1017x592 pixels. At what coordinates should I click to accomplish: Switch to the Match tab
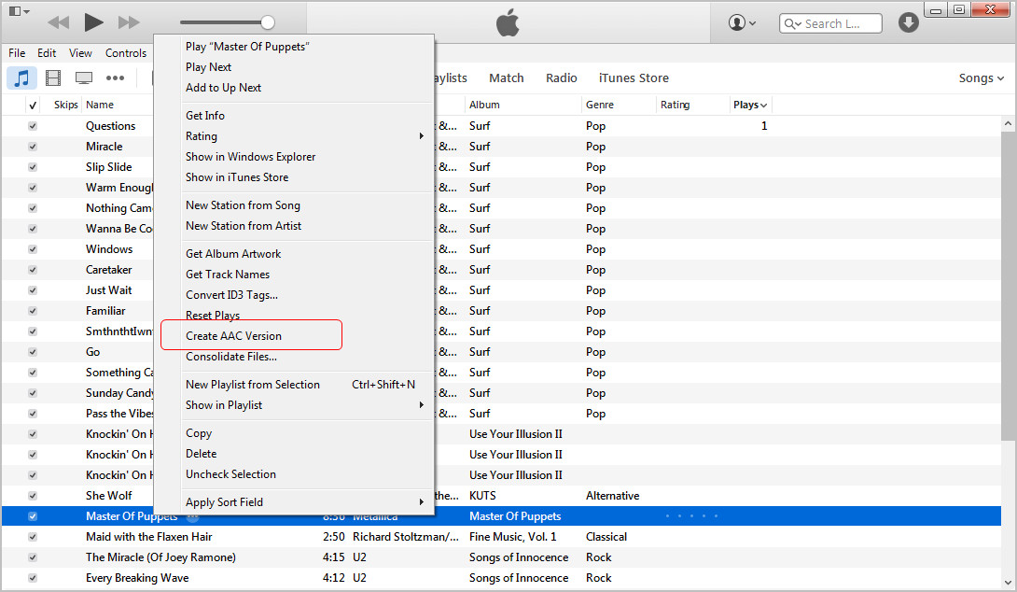[x=506, y=78]
